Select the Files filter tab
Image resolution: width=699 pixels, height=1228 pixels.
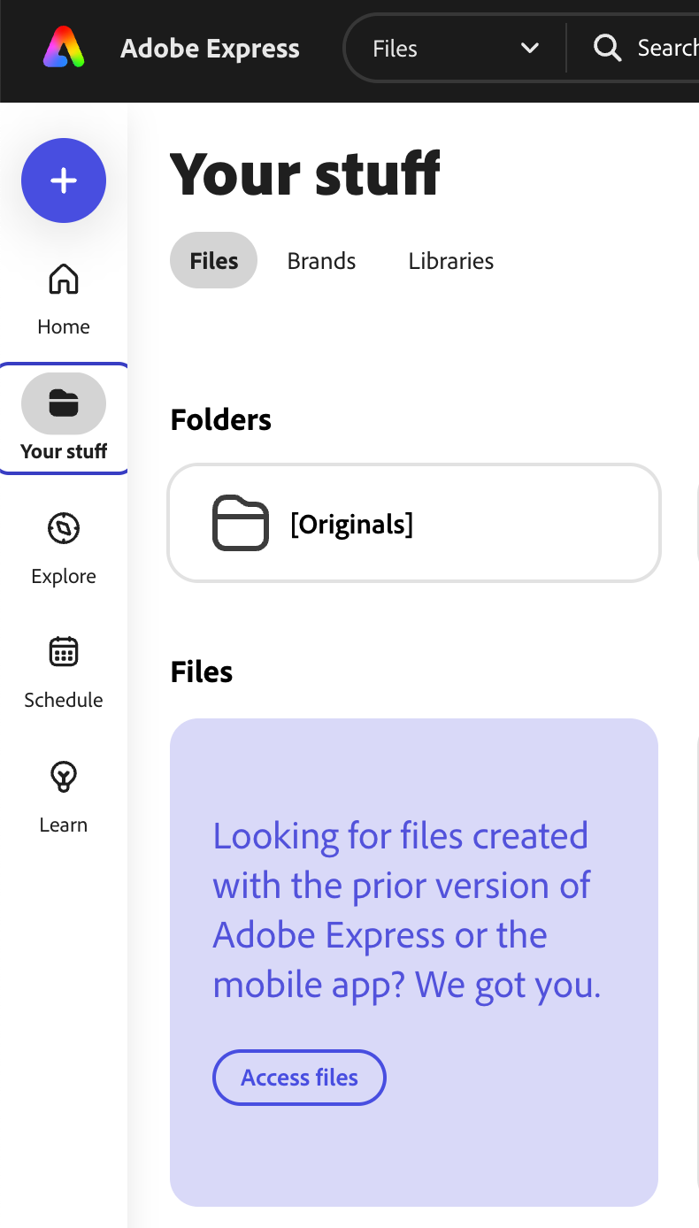pyautogui.click(x=213, y=260)
